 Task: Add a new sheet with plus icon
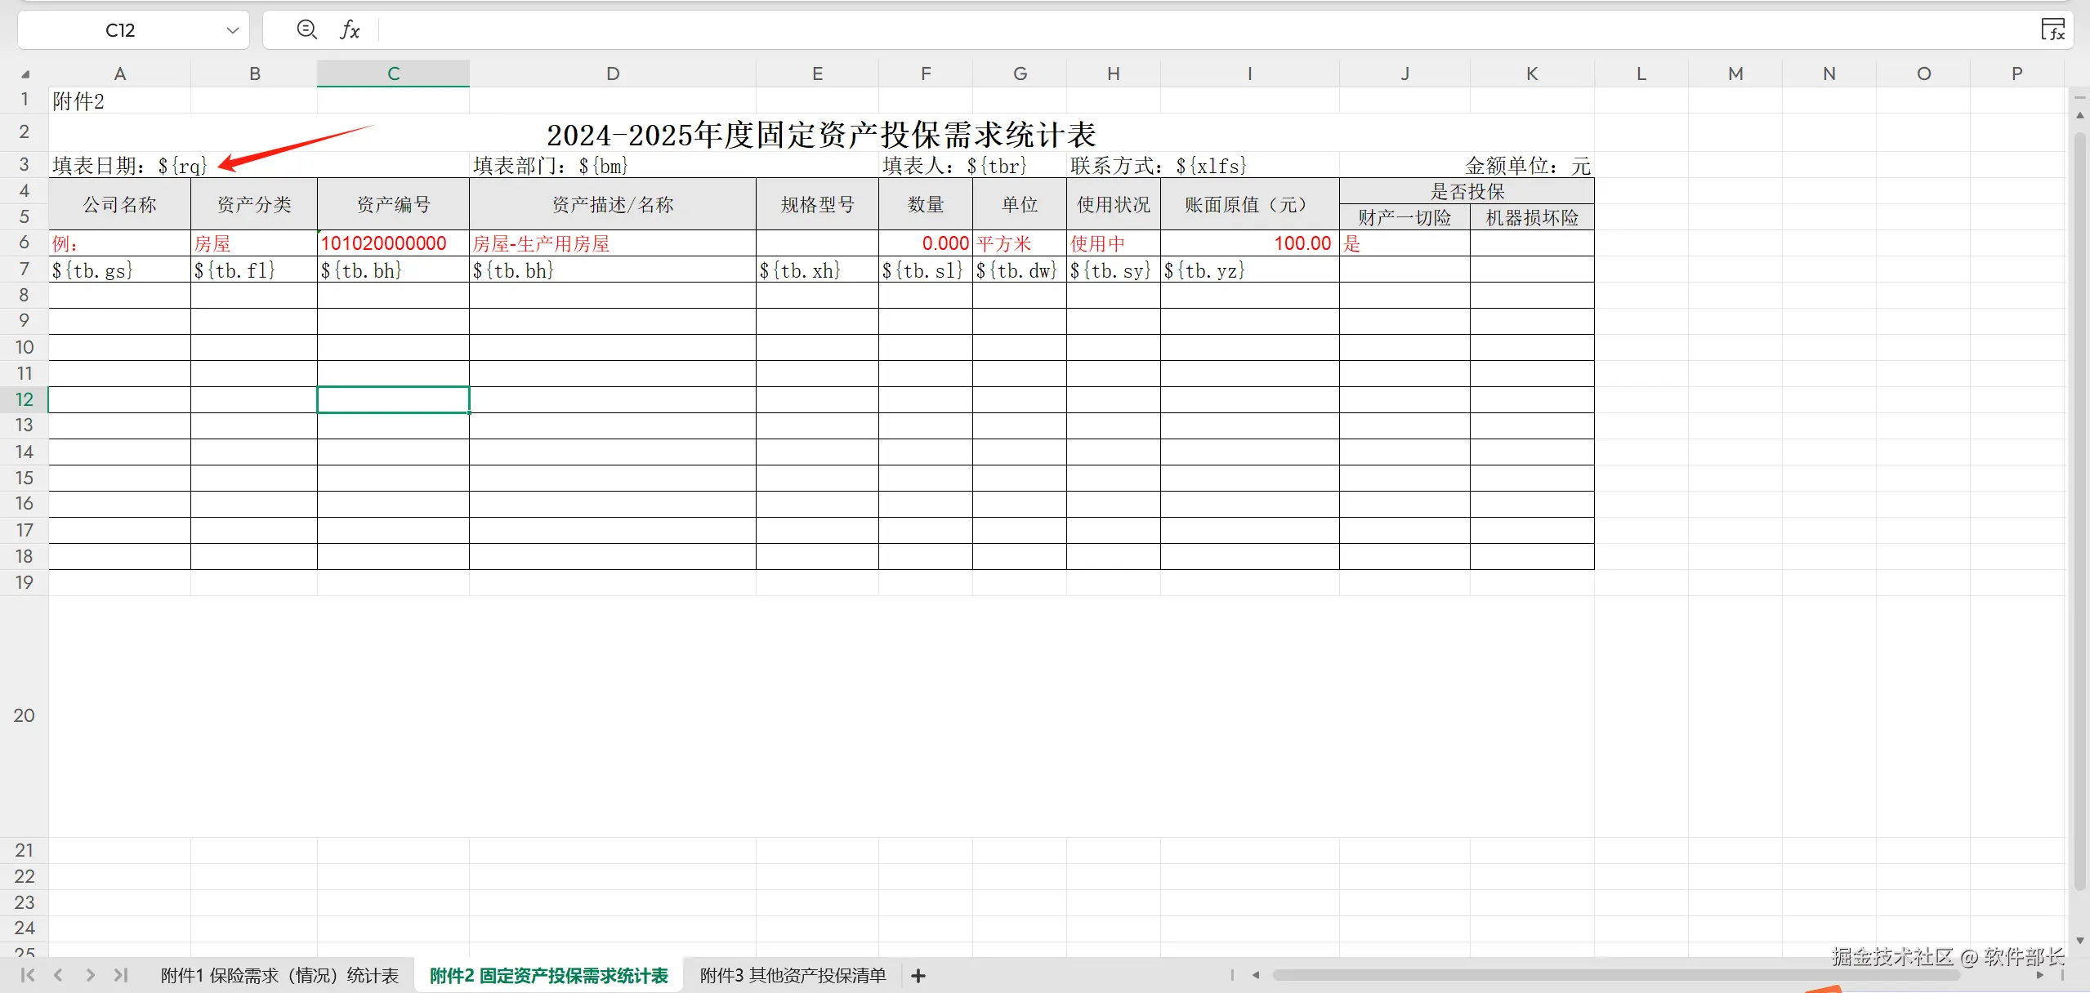point(918,976)
